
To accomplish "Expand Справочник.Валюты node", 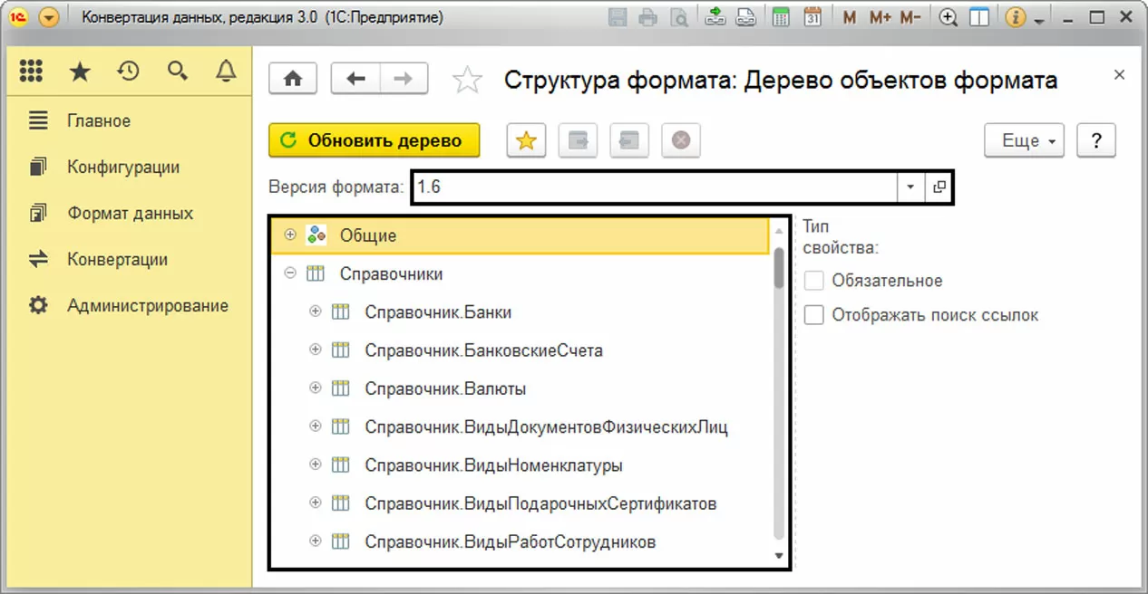I will pos(316,388).
